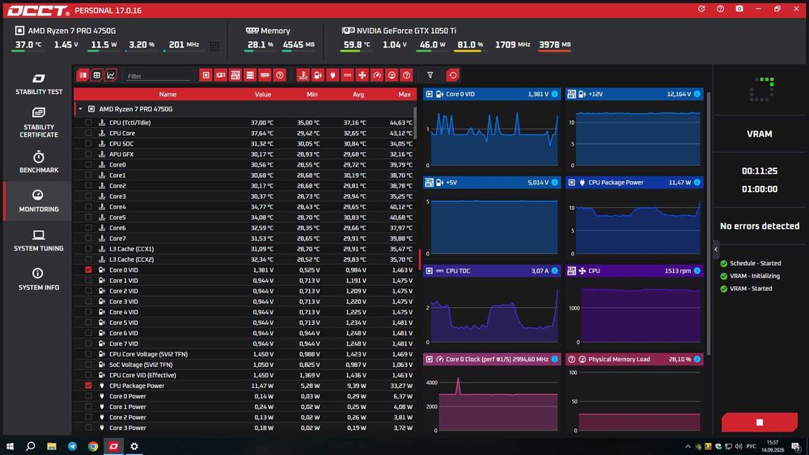Take a screenshot with the camera icon
Image resolution: width=809 pixels, height=455 pixels.
click(x=739, y=9)
